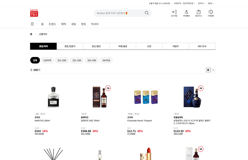Screen dimensions: 248x160
Task: Select the 결혼/집들이 gift tab
Action: [70, 46]
